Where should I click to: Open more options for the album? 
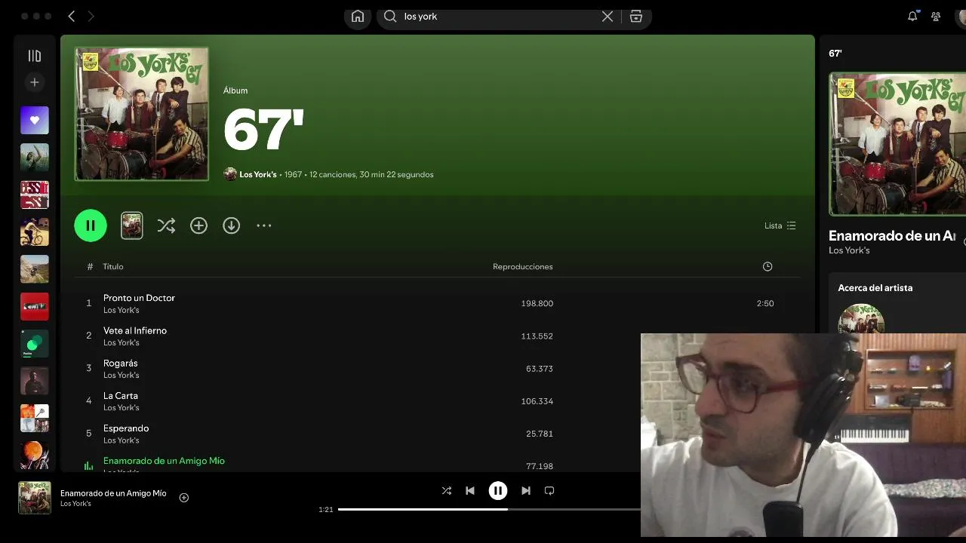click(263, 225)
